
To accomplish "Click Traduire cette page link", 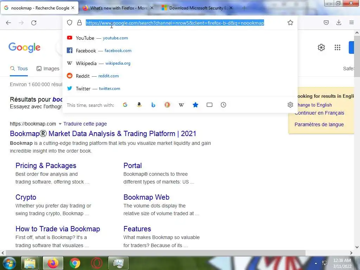I will [x=85, y=124].
